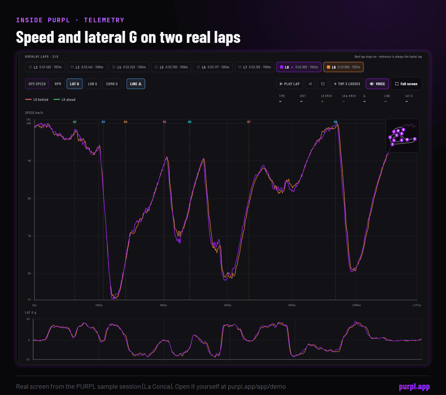Click sector marker S3 on speed chart
Image resolution: width=446 pixels, height=395 pixels.
click(103, 122)
